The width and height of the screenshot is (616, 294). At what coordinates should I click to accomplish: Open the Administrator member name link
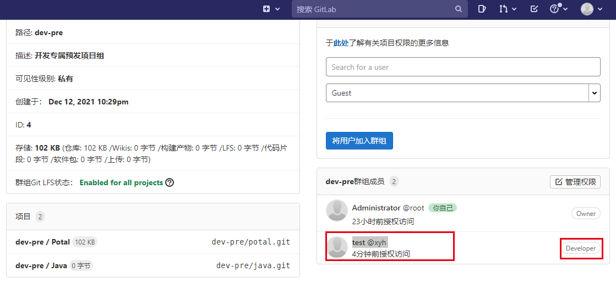coord(376,208)
